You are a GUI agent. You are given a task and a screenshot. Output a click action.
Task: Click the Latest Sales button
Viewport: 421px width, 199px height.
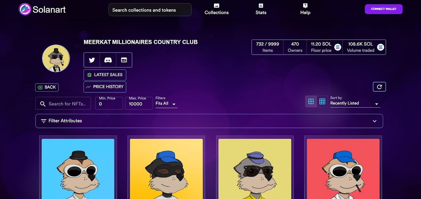tap(105, 75)
